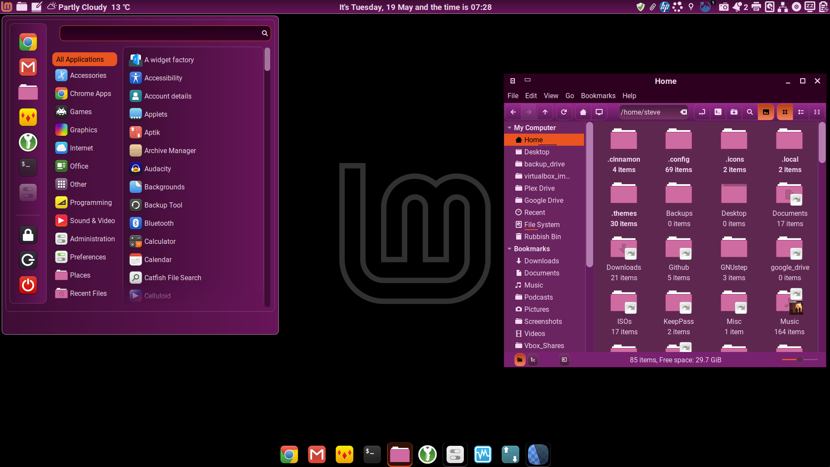Jump to home folder via toolbar icon
Viewport: 830px width, 467px height.
[583, 112]
